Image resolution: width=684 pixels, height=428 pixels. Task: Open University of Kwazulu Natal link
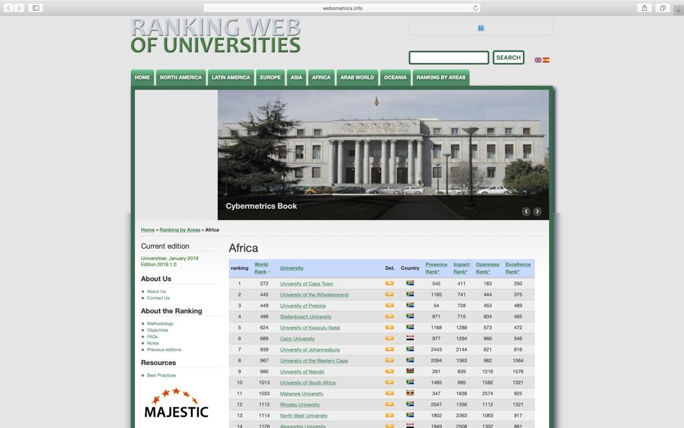coord(310,328)
